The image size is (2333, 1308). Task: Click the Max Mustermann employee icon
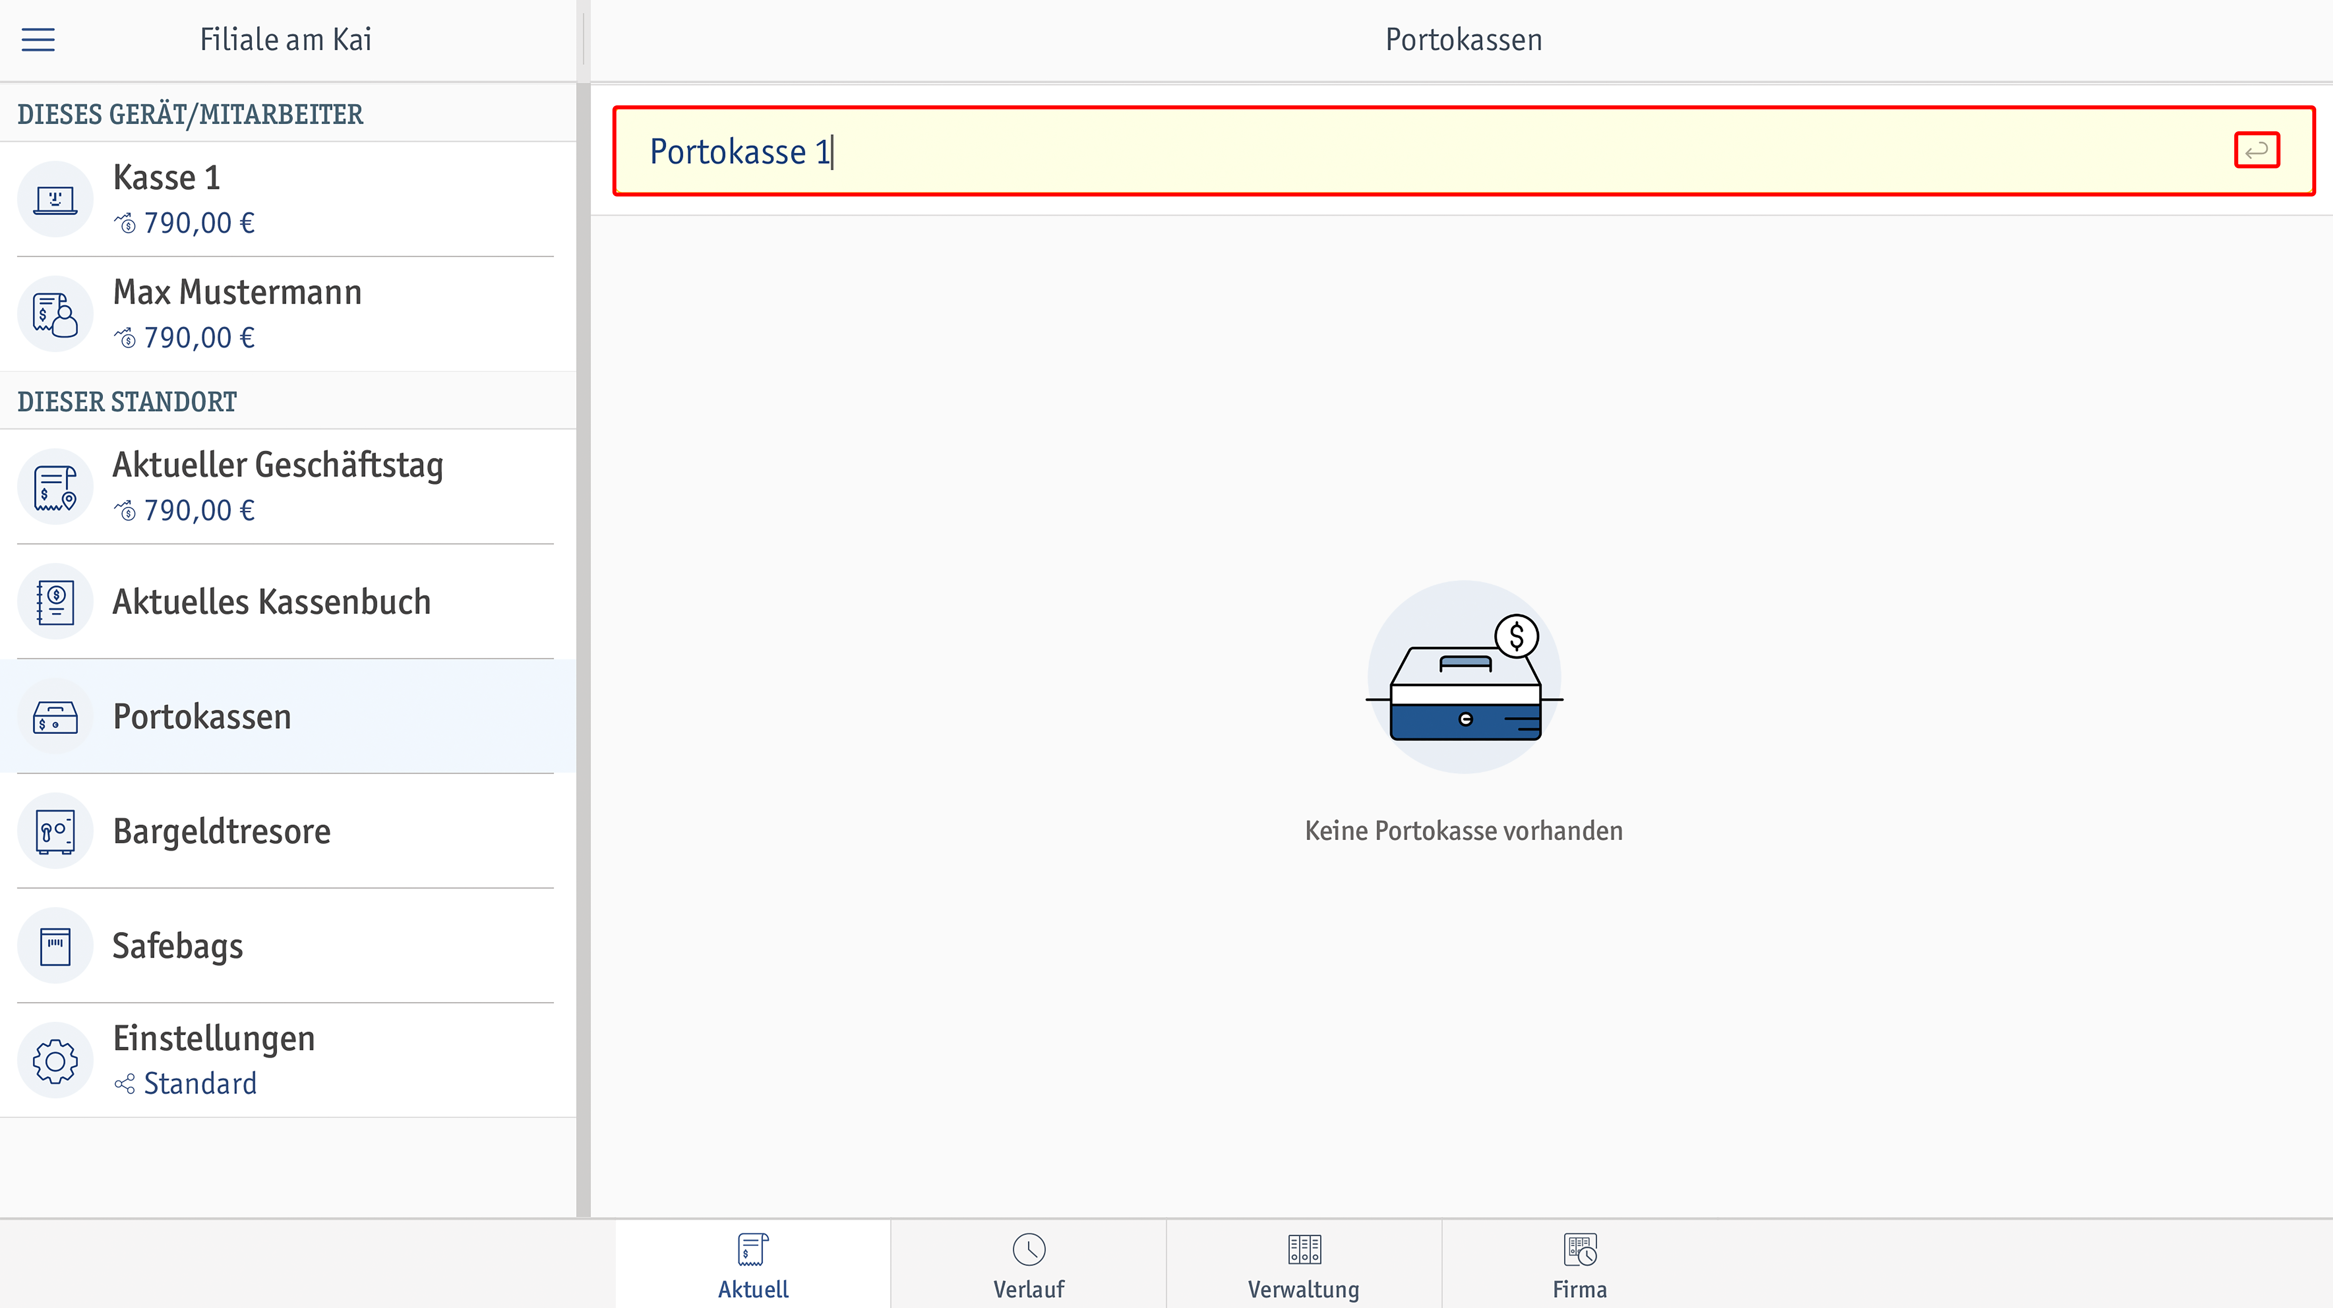tap(55, 314)
